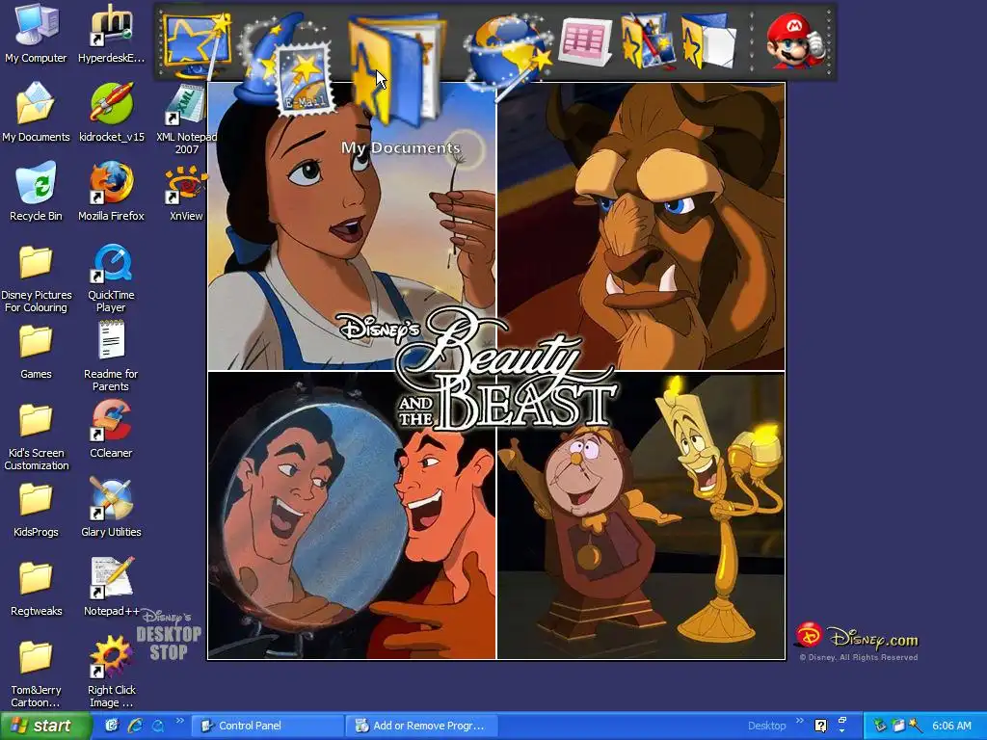Switch to the Add or Remove Programs window
The height and width of the screenshot is (740, 987).
422,726
